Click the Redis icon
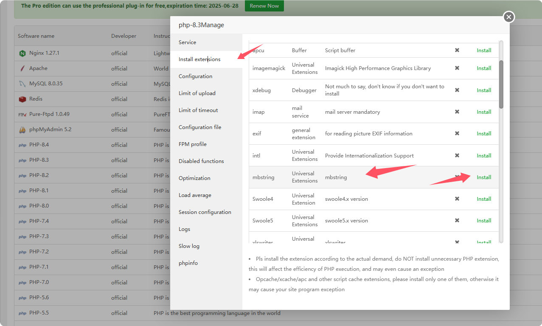The height and width of the screenshot is (326, 542). 22,99
